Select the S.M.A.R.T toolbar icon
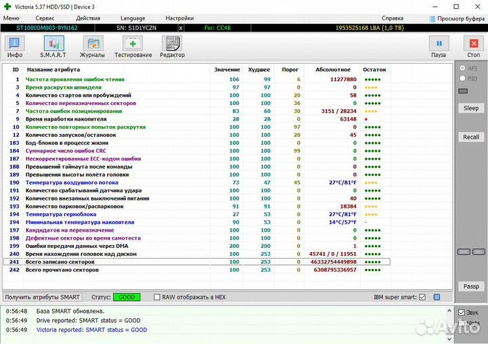The width and height of the screenshot is (488, 344). 53,46
